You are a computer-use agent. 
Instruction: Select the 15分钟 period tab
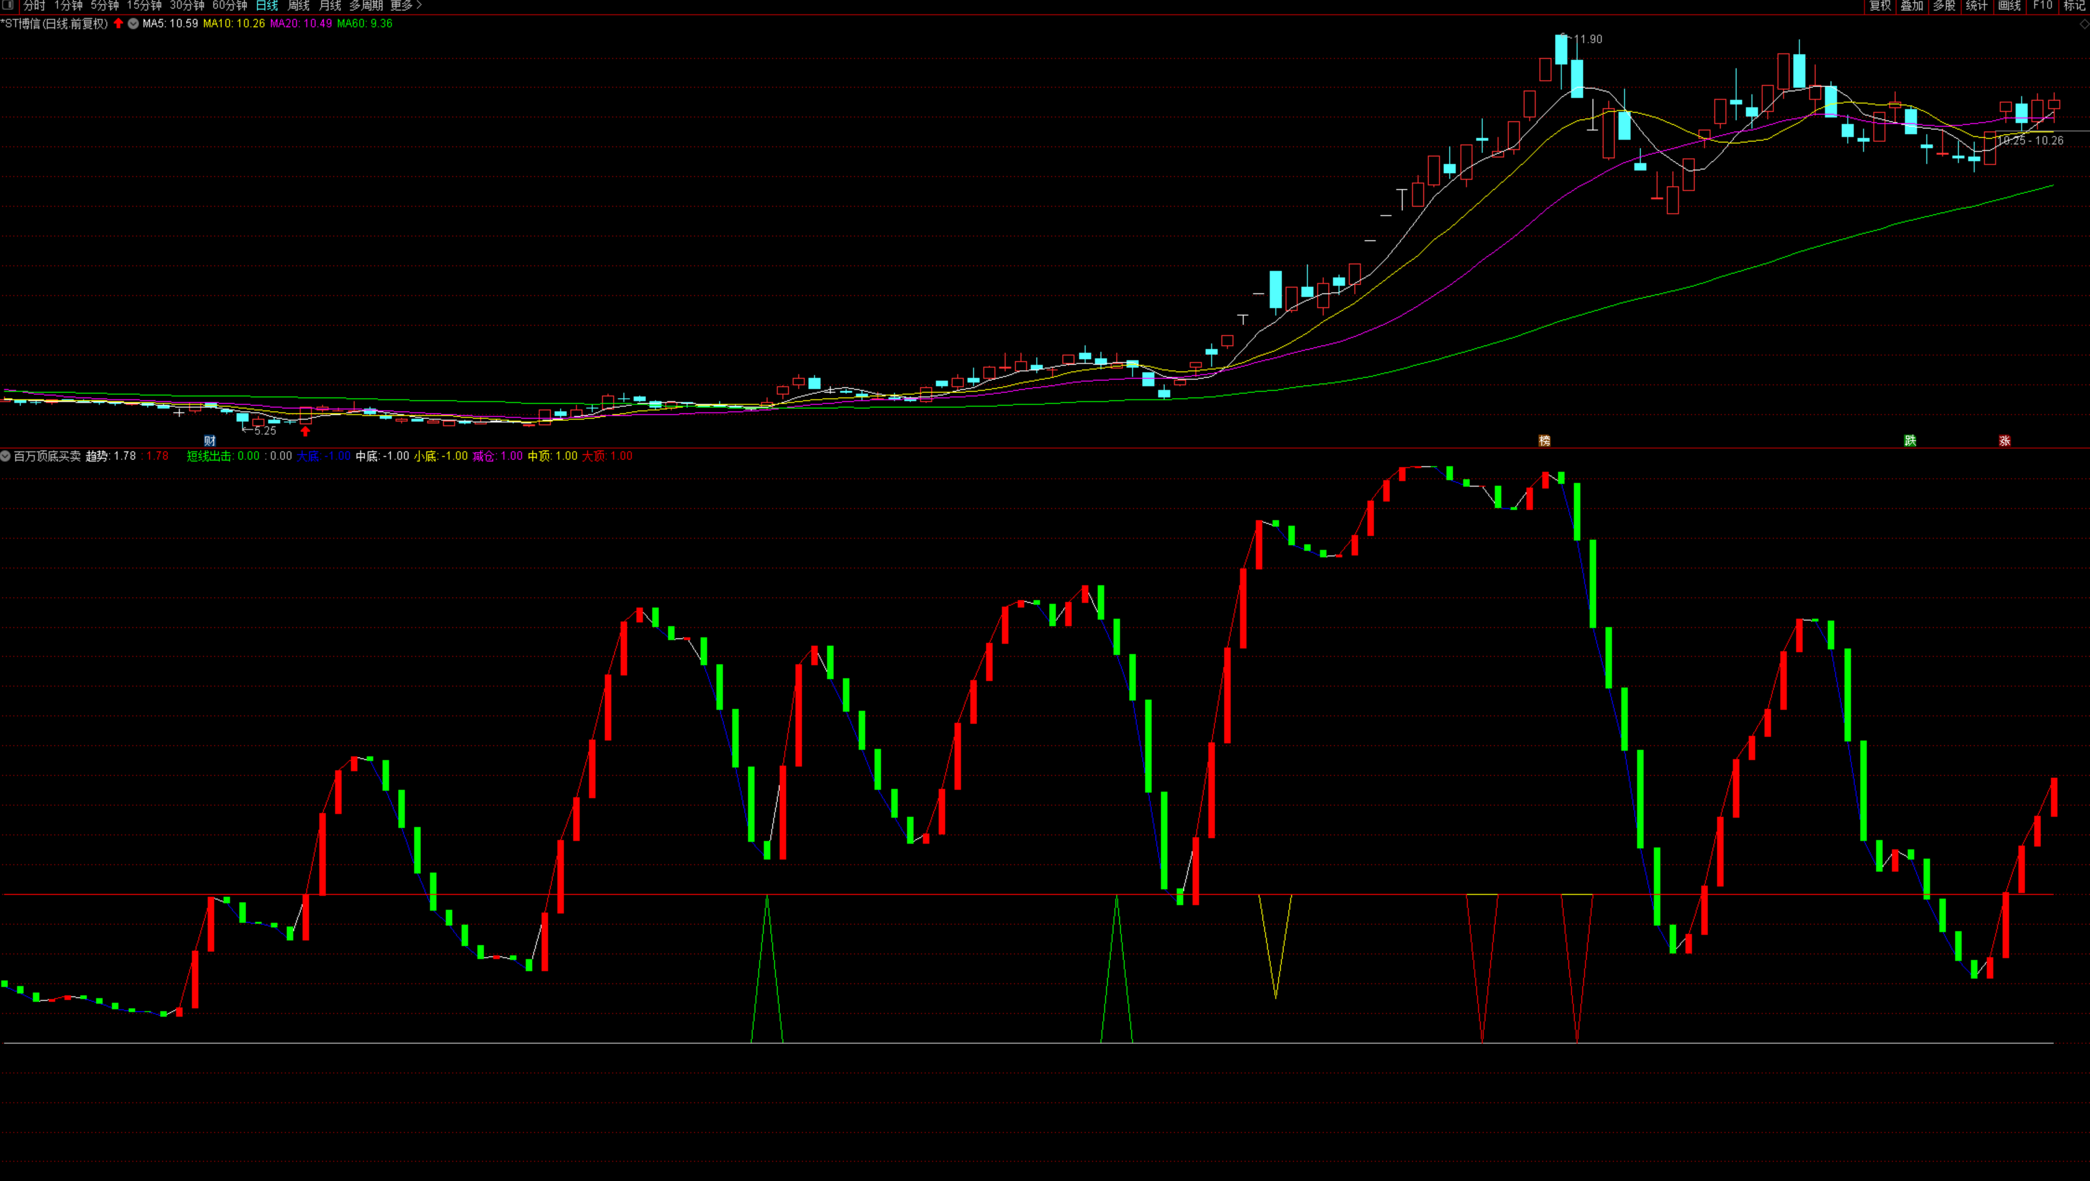tap(144, 6)
